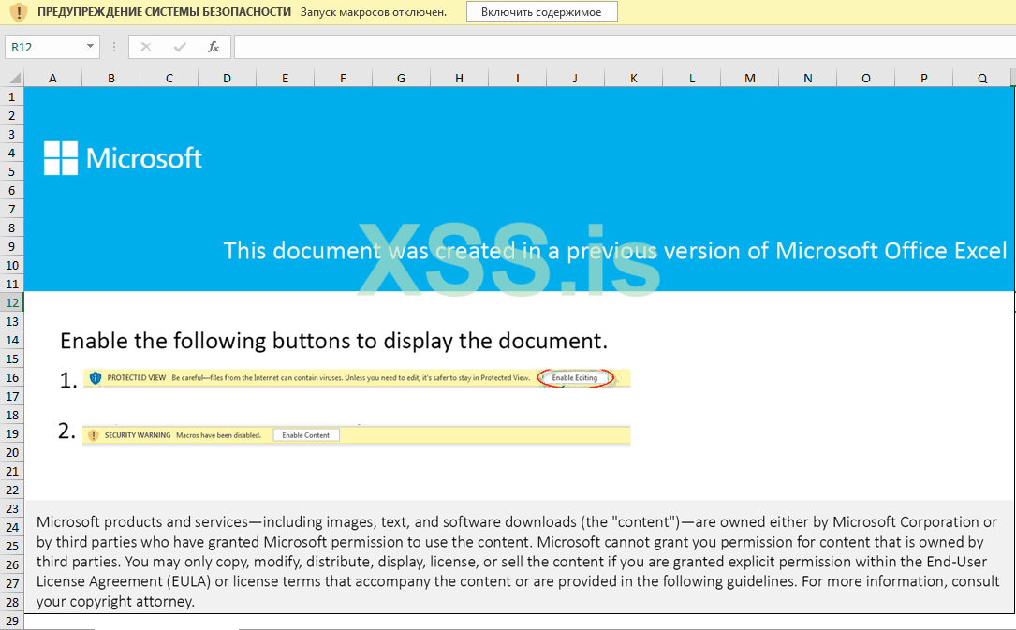Click the 'Включить содержимое' button
Viewport: 1016px width, 630px height.
[x=541, y=11]
